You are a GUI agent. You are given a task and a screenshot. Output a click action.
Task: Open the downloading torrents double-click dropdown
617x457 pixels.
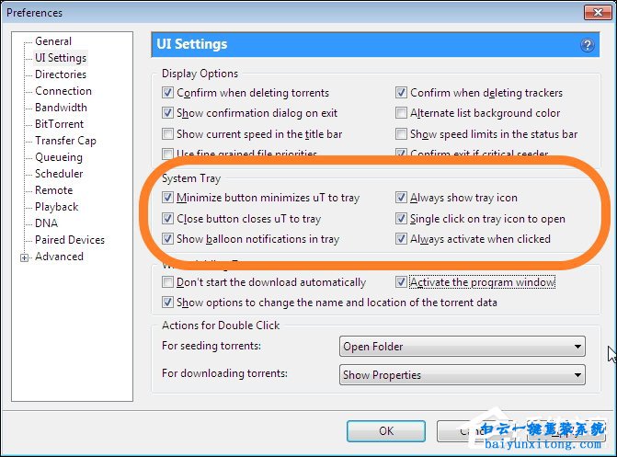coord(463,374)
